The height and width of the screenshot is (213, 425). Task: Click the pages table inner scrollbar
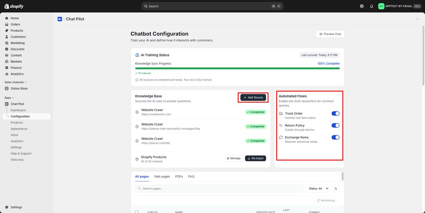[x=343, y=177]
